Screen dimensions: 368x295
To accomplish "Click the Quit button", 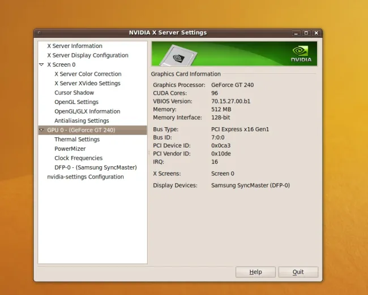I will [x=298, y=272].
